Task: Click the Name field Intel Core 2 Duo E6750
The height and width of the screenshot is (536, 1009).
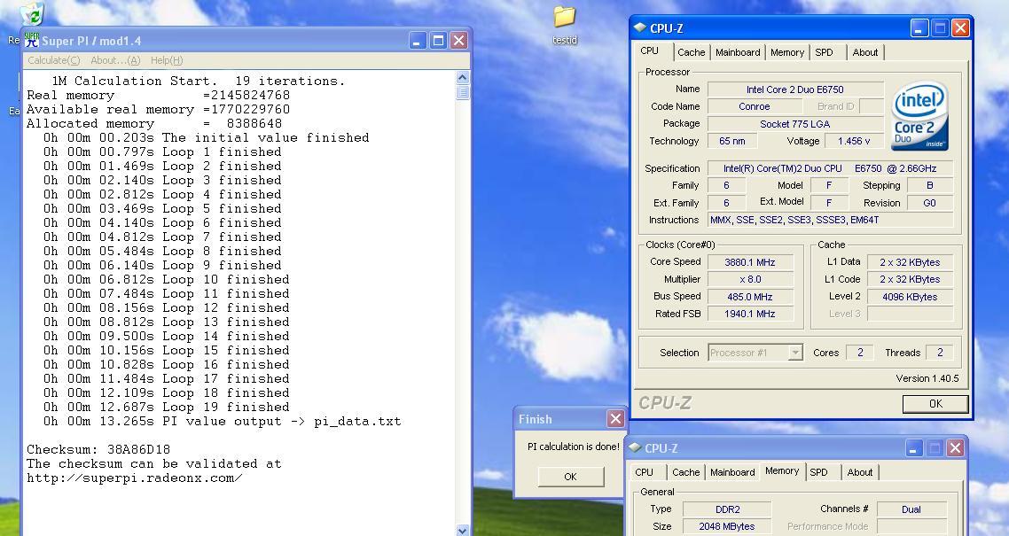Action: click(795, 89)
